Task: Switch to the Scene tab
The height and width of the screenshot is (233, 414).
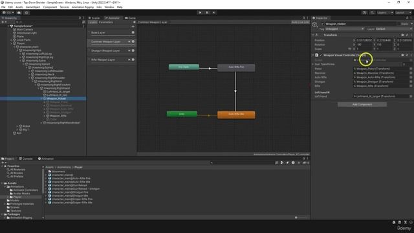Action: [x=94, y=18]
